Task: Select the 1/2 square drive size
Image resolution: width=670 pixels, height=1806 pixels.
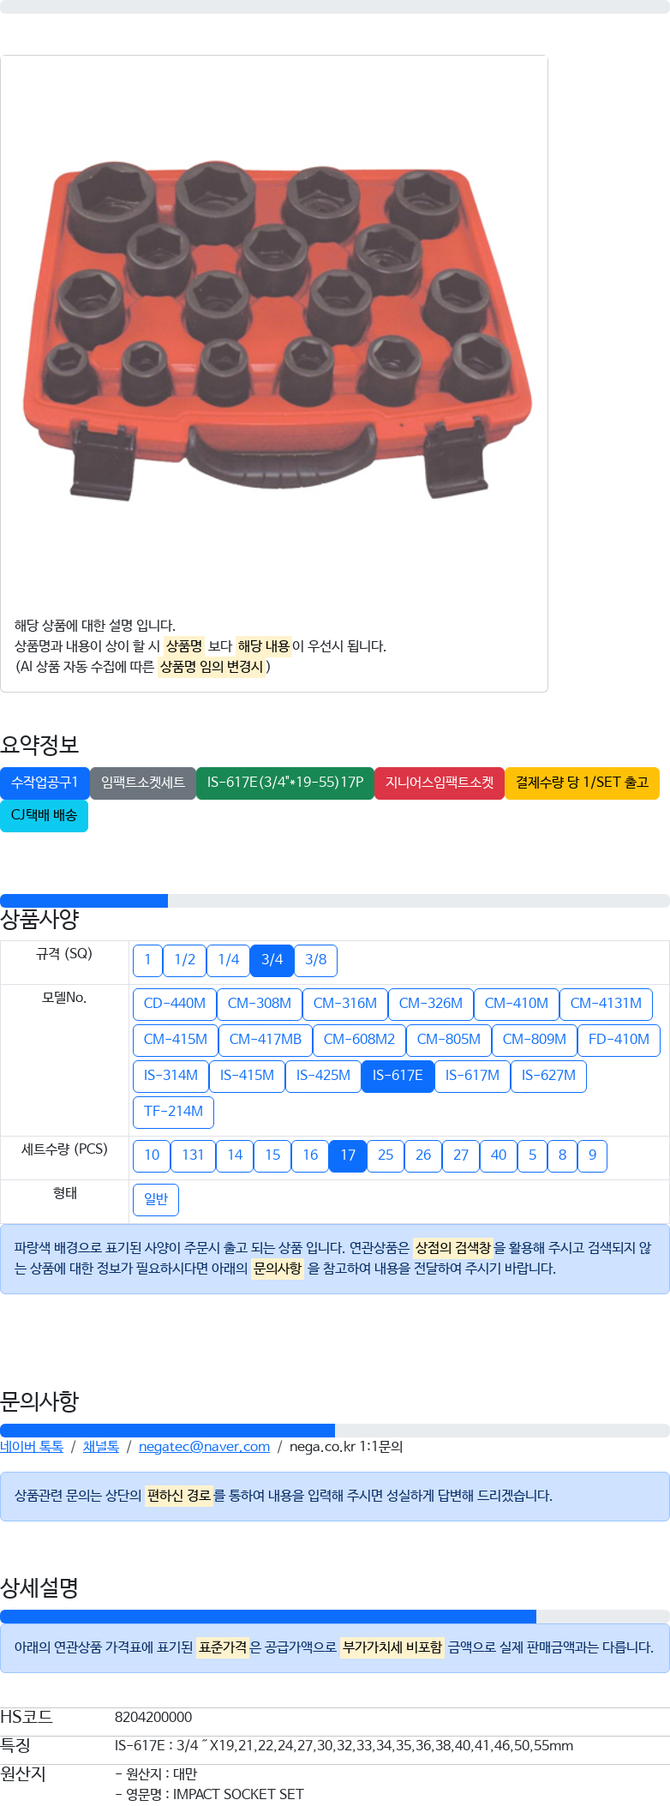Action: click(184, 960)
